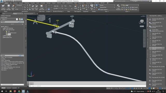Select highlighted Gate Valve FL RF palette tool

pos(157,49)
